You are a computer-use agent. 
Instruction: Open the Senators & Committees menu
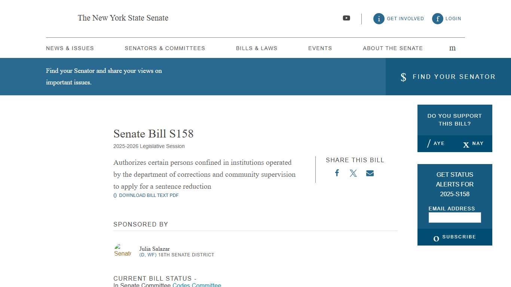tap(165, 48)
